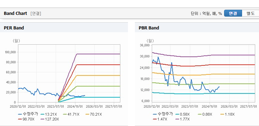This screenshot has width=259, height=126.
Task: Click the 1.18X legend item
Action: pyautogui.click(x=228, y=114)
